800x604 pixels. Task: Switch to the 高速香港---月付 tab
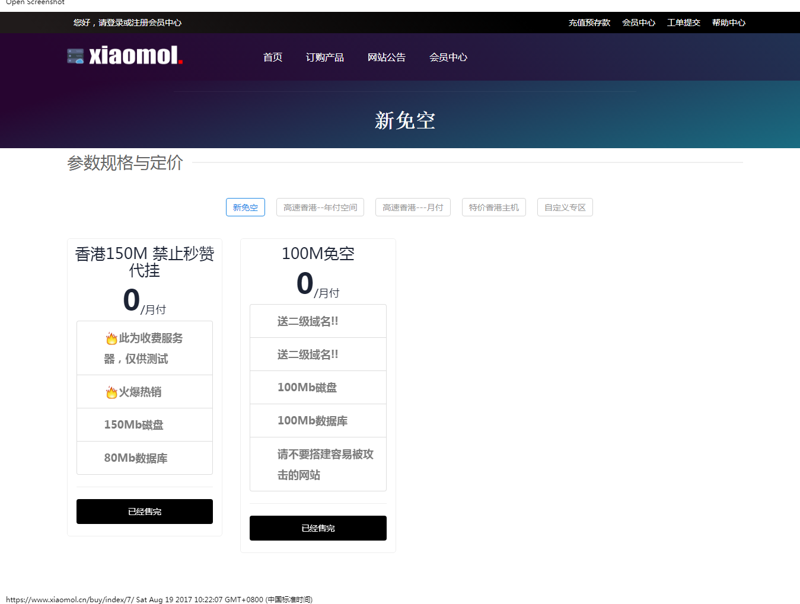[x=413, y=207]
